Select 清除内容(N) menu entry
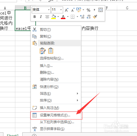Viewport: 137px width, 136px height. [x=56, y=79]
